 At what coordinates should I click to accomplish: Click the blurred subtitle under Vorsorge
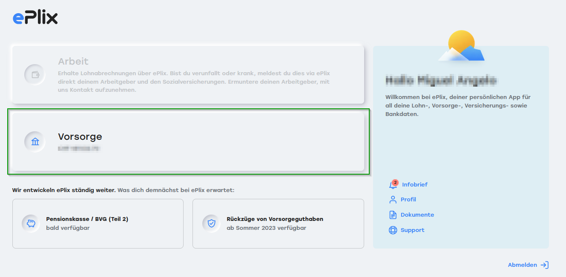(79, 148)
